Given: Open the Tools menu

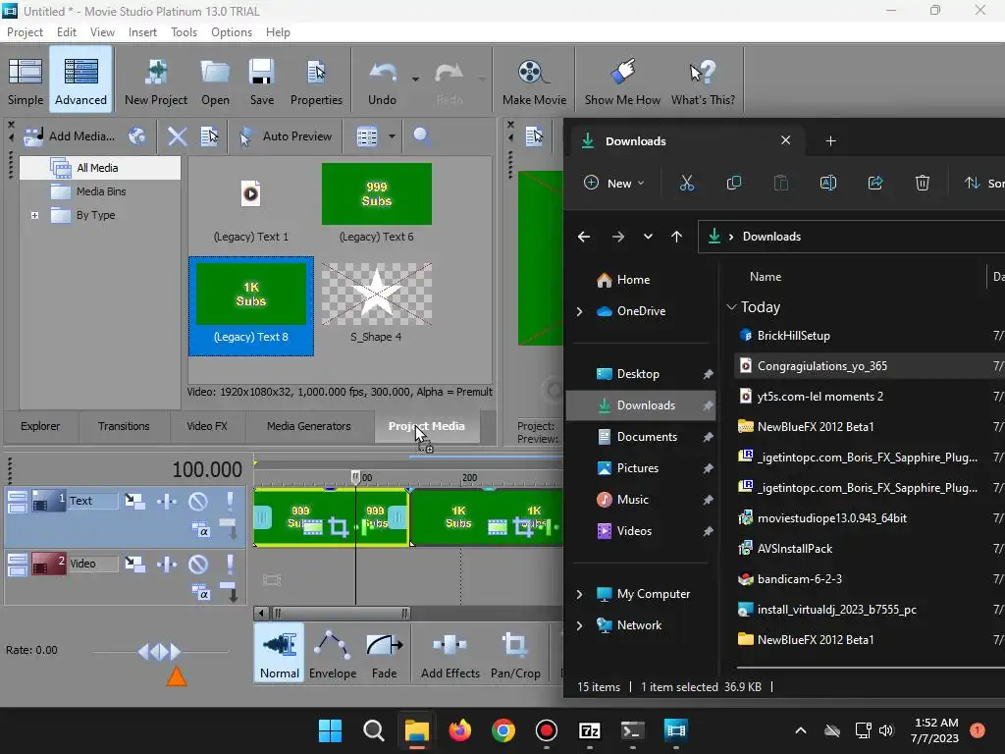Looking at the screenshot, I should tap(184, 32).
